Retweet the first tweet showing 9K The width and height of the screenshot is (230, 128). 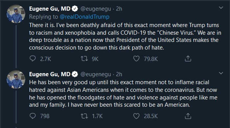(x=84, y=59)
